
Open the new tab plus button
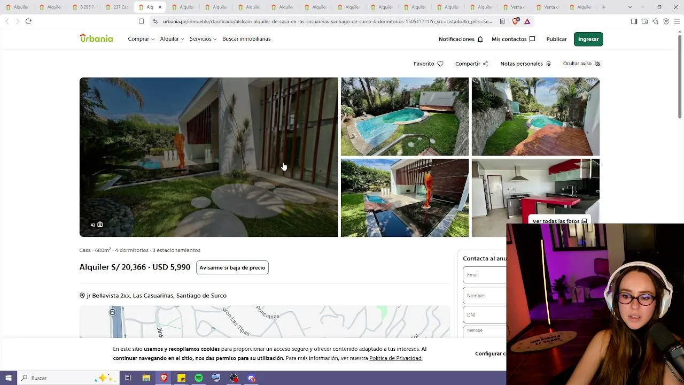pos(604,7)
